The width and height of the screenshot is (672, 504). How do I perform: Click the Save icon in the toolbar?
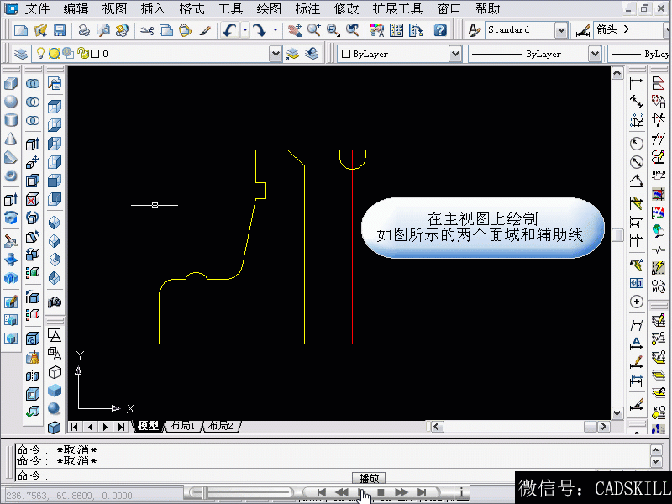pyautogui.click(x=60, y=30)
